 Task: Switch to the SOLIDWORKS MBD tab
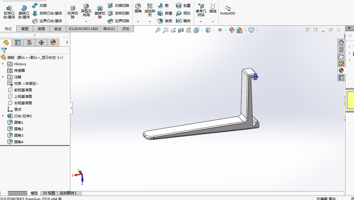(x=83, y=29)
